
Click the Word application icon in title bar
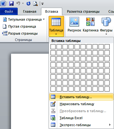point(3,3)
